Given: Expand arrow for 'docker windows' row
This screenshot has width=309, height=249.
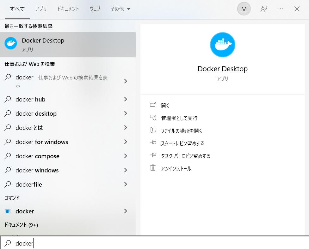Looking at the screenshot, I should (126, 170).
